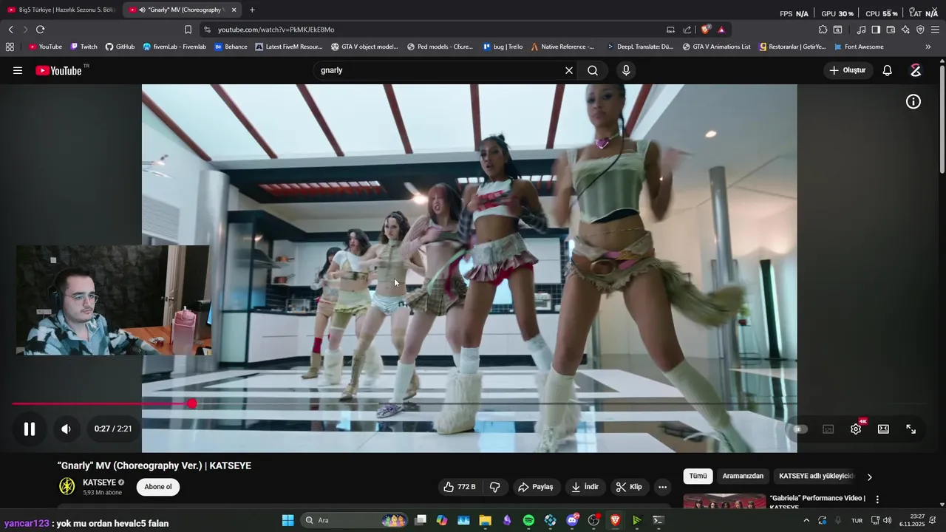Open the Brave VPN shield icon

pyautogui.click(x=920, y=30)
